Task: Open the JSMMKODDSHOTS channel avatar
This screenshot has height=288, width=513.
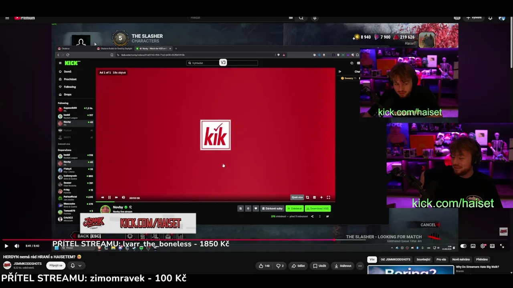Action: [x=7, y=265]
